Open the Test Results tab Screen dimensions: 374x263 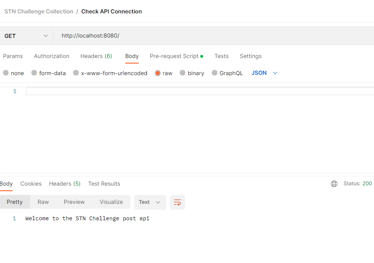104,184
